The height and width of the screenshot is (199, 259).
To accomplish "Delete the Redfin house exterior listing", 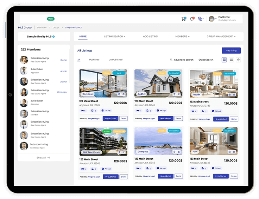I will pos(175,94).
